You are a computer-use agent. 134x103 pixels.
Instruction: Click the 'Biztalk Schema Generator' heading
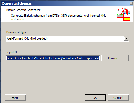(x=23, y=10)
